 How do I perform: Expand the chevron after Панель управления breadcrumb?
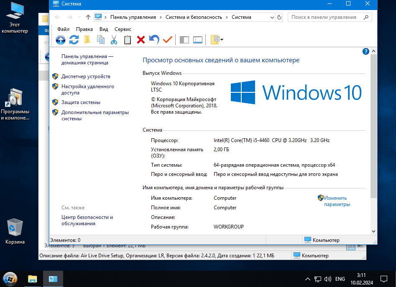(161, 17)
